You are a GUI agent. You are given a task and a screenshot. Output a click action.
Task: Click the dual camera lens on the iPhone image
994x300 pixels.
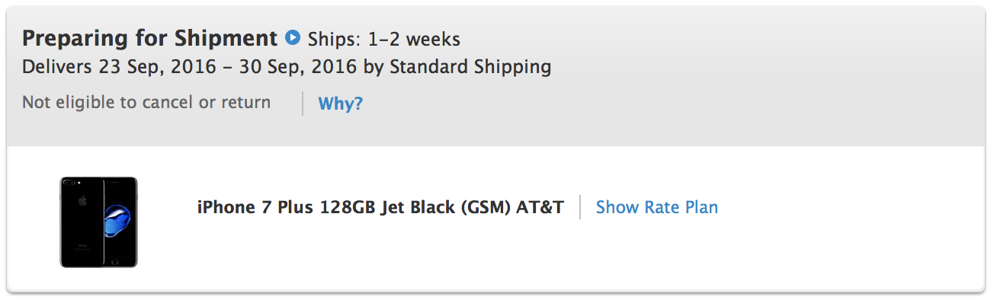(71, 184)
